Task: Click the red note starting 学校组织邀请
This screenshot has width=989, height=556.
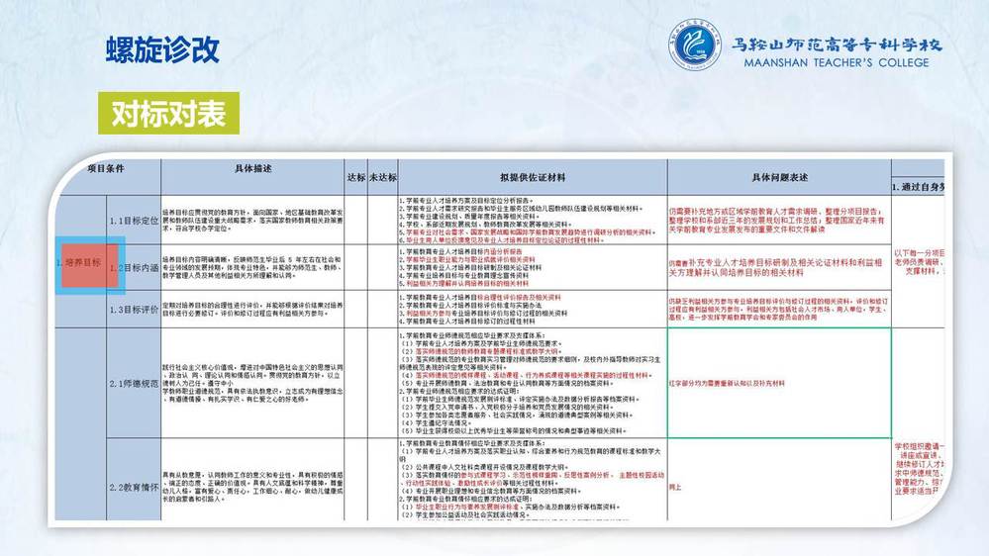Action: tap(919, 468)
